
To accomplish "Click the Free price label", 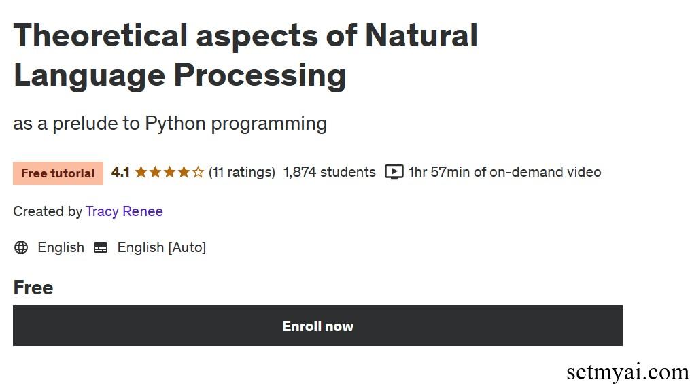I will [x=33, y=287].
